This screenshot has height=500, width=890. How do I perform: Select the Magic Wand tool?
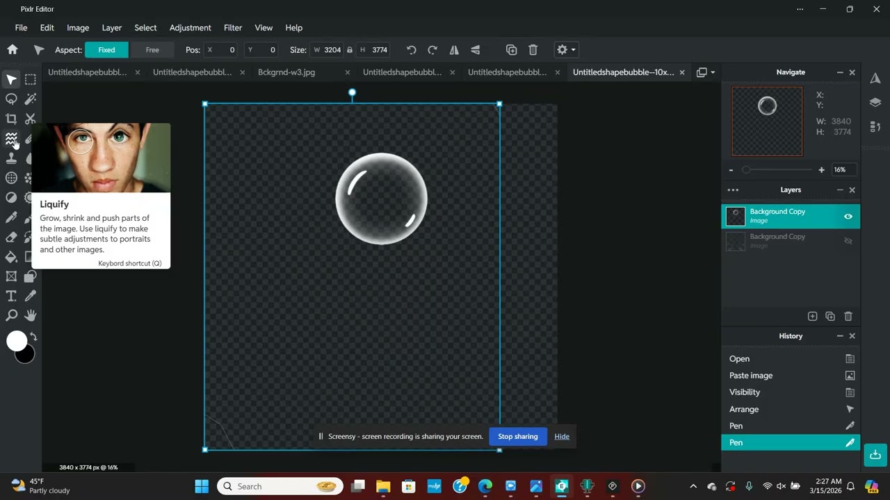coord(31,99)
